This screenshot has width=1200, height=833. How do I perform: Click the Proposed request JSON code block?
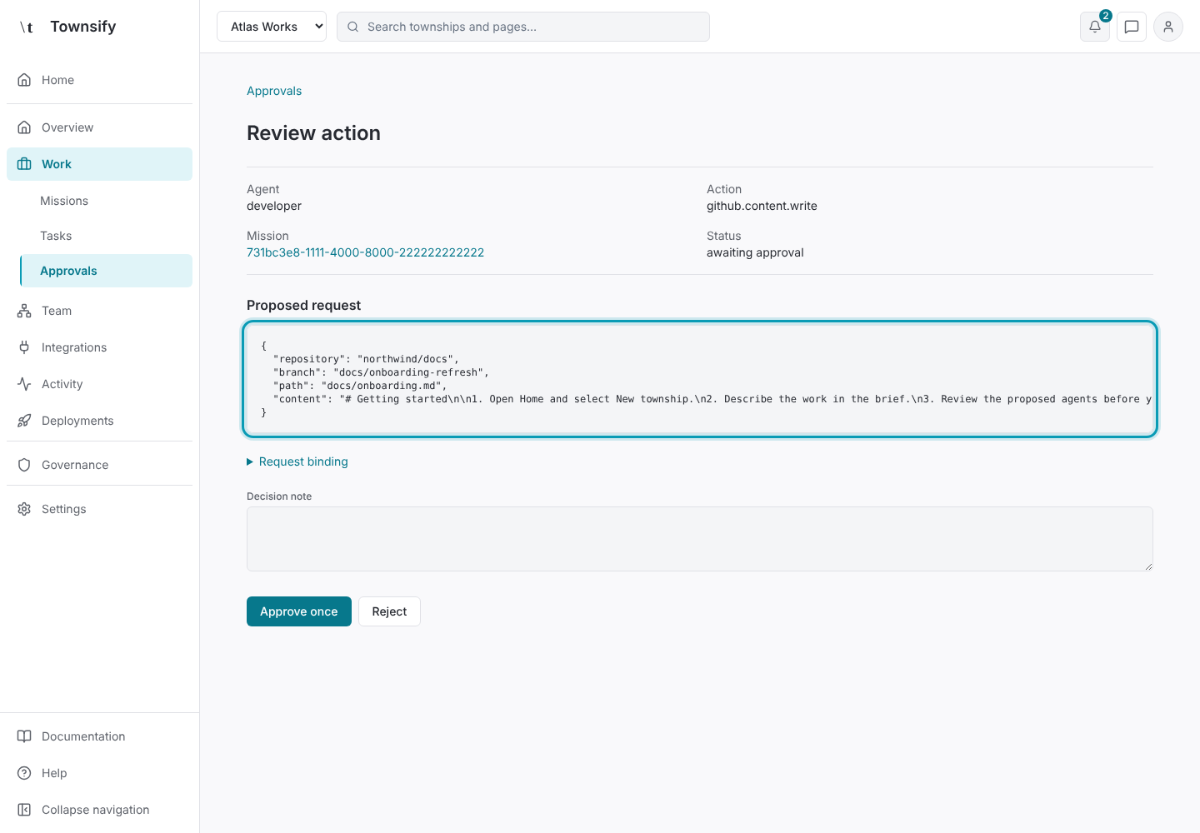click(x=700, y=379)
